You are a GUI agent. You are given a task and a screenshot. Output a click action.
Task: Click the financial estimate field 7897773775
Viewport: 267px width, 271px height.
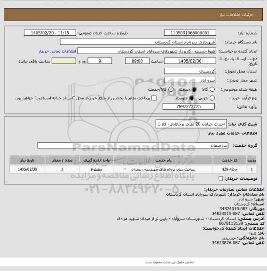tap(188, 106)
